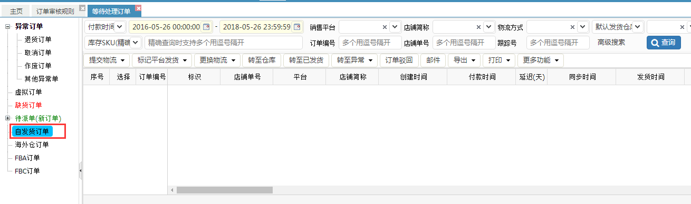Open the 高级搜索 advanced search link
This screenshot has height=204, width=691.
[x=611, y=43]
